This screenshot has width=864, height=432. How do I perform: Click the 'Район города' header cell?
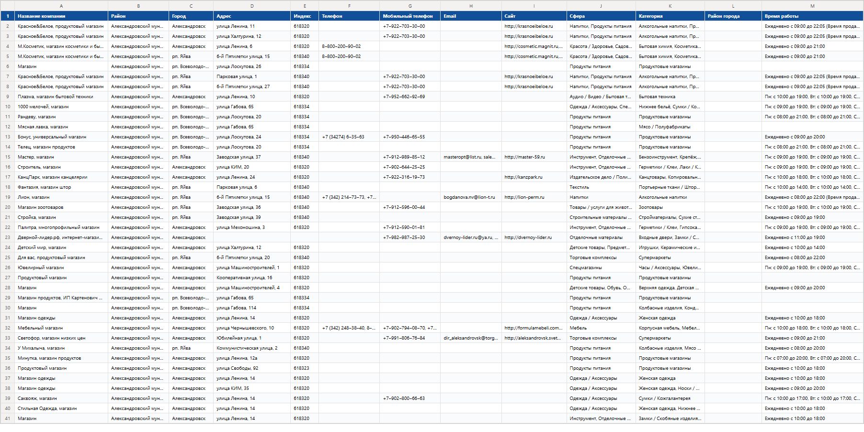click(x=733, y=16)
